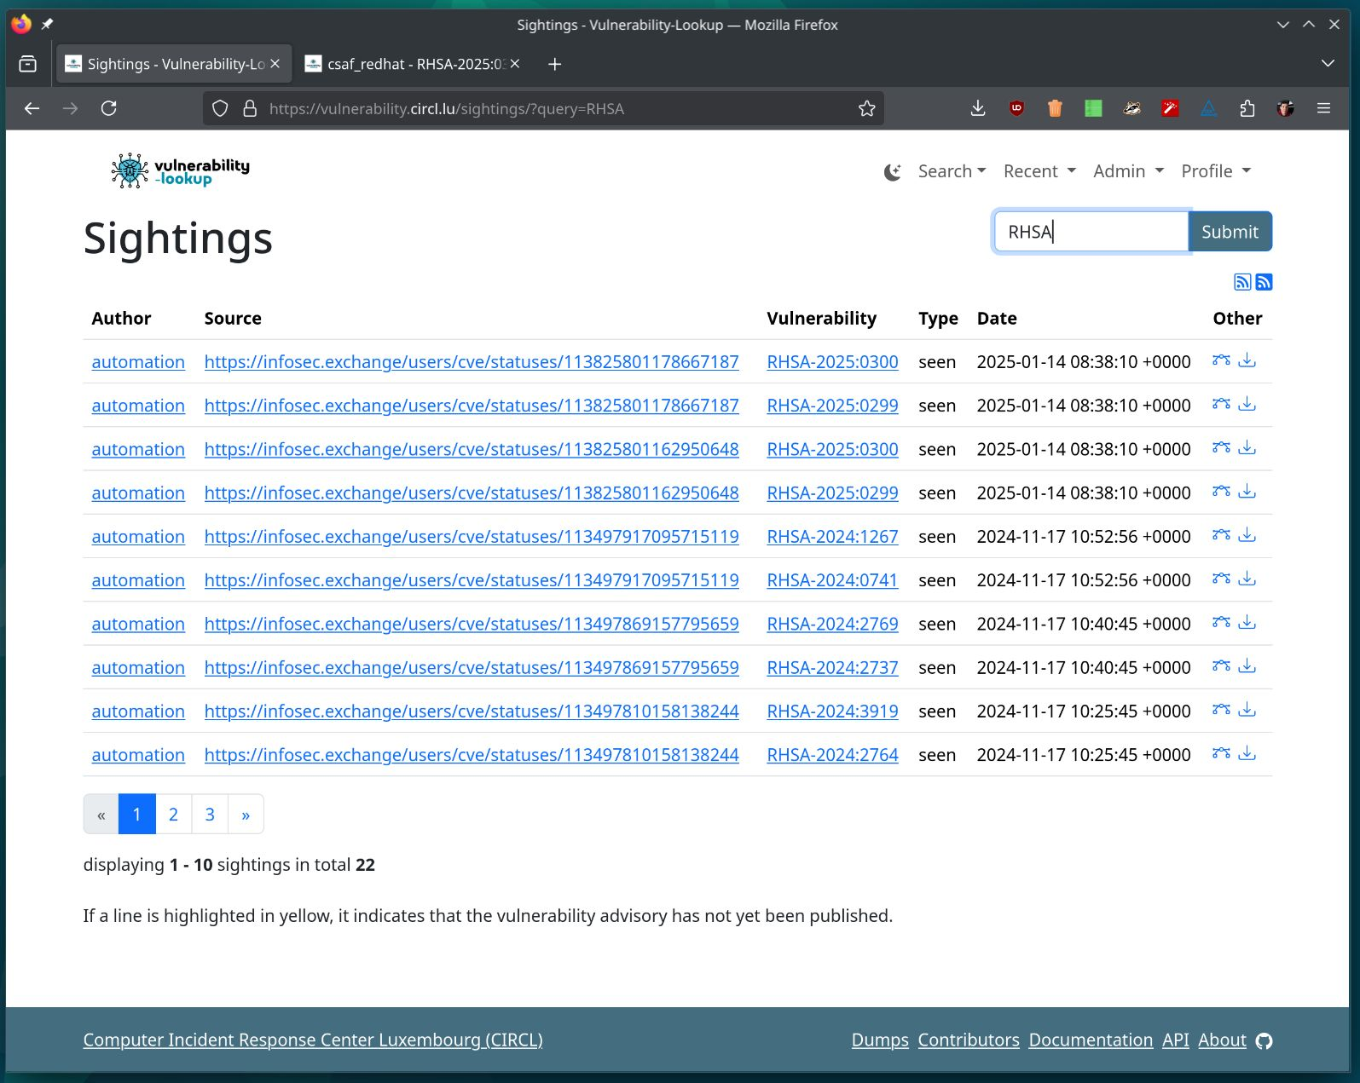Download the RHSA-2024:2737 sighting

[x=1247, y=666]
